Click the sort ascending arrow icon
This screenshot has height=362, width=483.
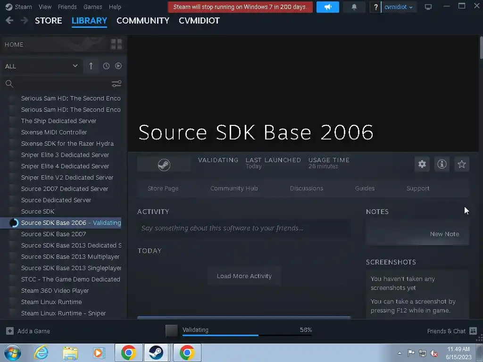click(x=91, y=66)
